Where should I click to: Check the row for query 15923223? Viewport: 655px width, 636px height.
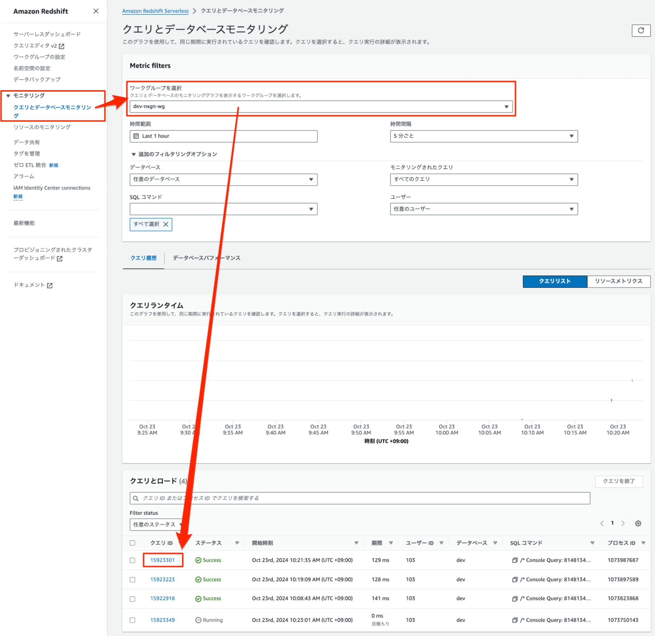(x=132, y=580)
